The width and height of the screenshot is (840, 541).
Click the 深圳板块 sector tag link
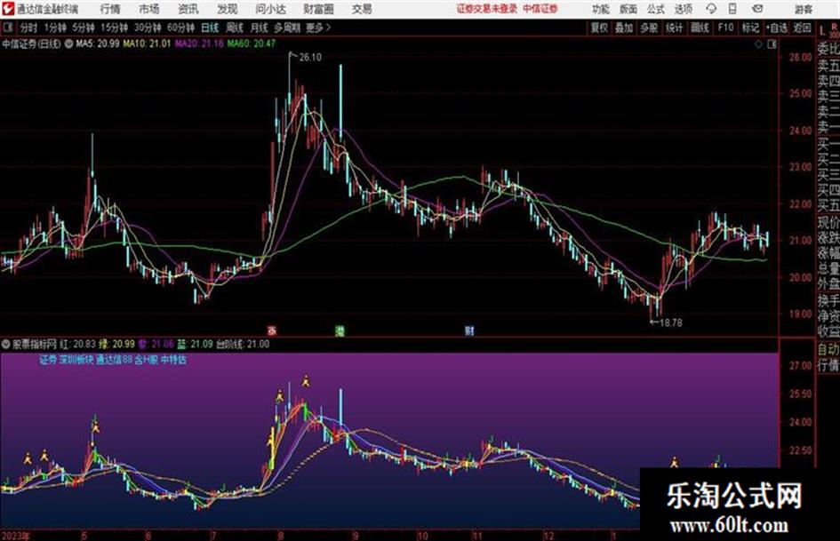(x=76, y=360)
